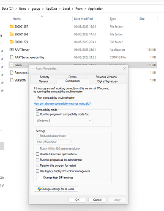Expand breadcrumb chevron after gcoup
Viewport: 164px width, 211px height.
click(43, 9)
